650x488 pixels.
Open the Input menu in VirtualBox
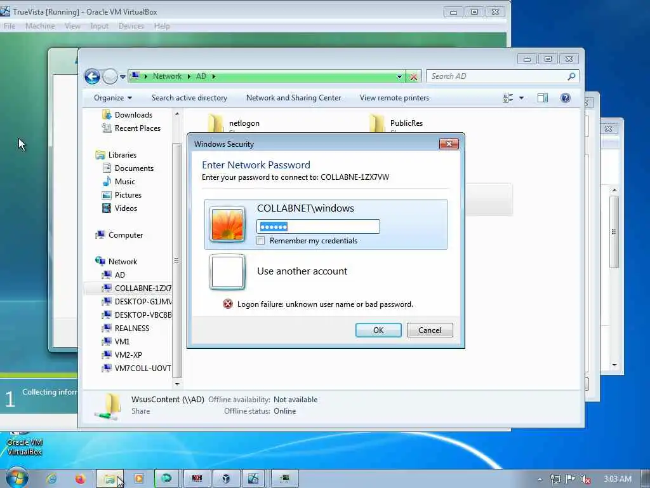point(100,26)
